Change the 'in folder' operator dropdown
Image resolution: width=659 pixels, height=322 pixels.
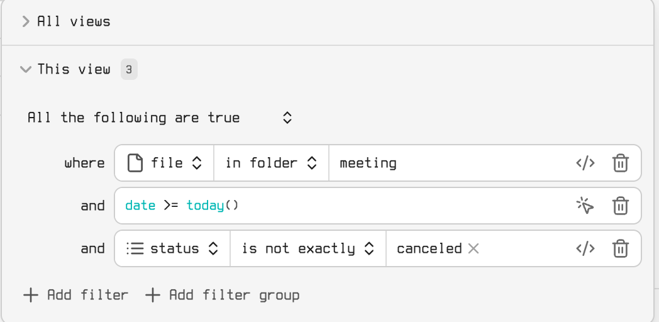(x=270, y=164)
